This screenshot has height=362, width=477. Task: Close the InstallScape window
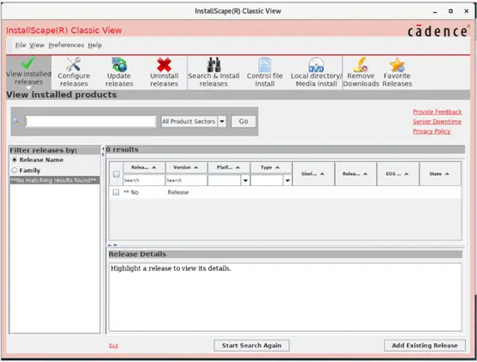point(467,11)
